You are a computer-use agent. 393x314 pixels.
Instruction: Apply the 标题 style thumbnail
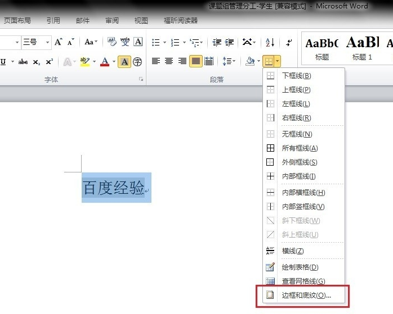(322, 49)
